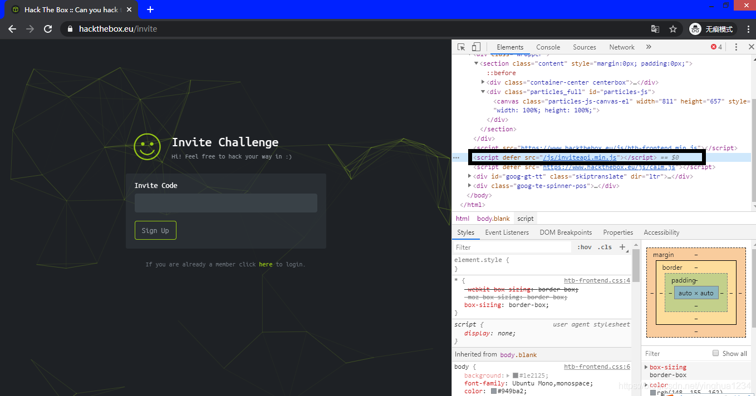Expand the goog-gt-tt div node
Screen dimensions: 756x396
(x=470, y=176)
